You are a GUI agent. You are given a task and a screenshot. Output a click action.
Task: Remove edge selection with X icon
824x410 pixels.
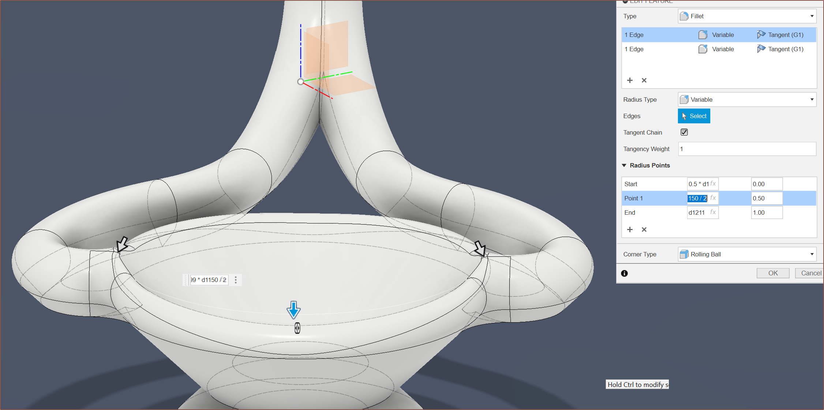tap(644, 80)
